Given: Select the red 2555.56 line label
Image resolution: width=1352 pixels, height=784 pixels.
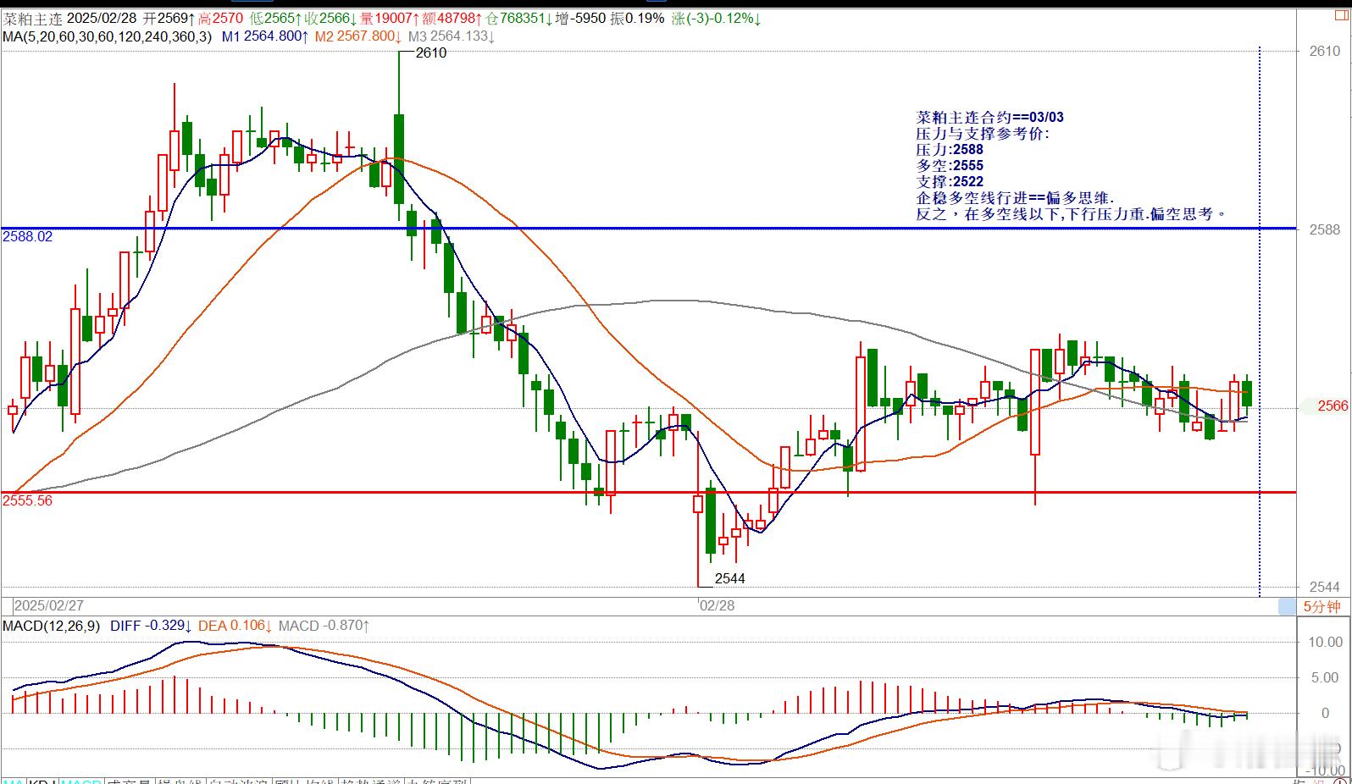Looking at the screenshot, I should (x=27, y=500).
